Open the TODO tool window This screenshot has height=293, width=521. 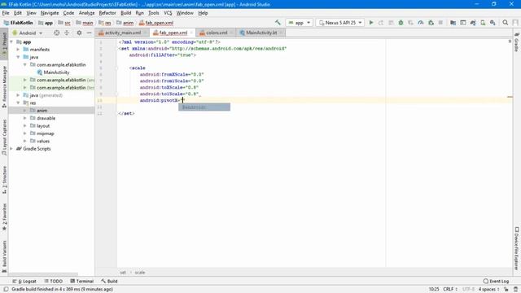(53, 281)
